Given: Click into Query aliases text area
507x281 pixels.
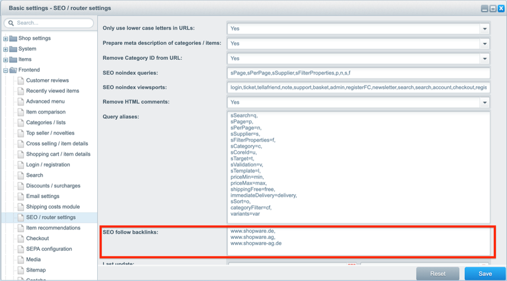Looking at the screenshot, I should pyautogui.click(x=358, y=167).
